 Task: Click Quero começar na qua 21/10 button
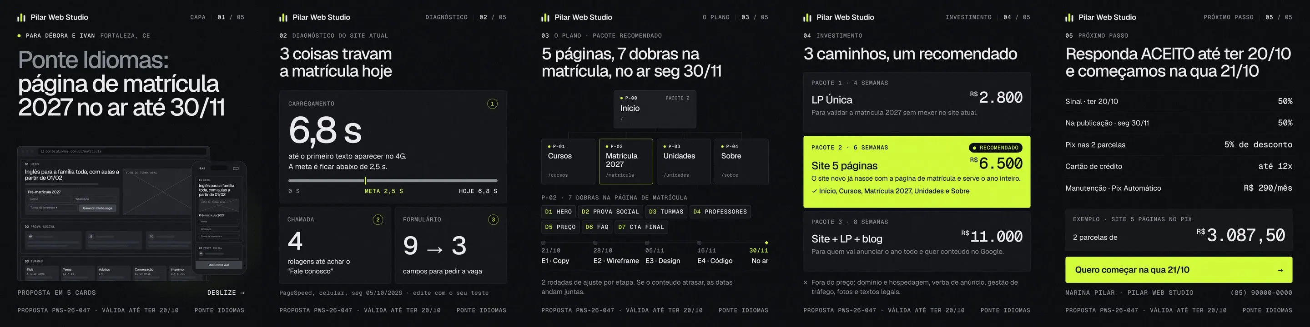1179,270
